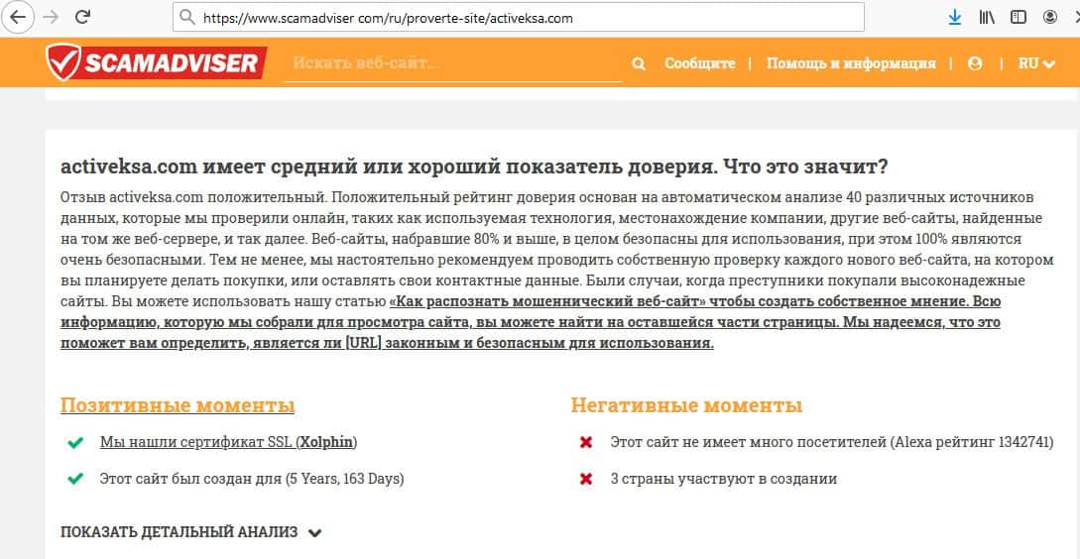Click the red cross beside 3 страны участвуют
Image resolution: width=1080 pixels, height=559 pixels.
pyautogui.click(x=586, y=479)
